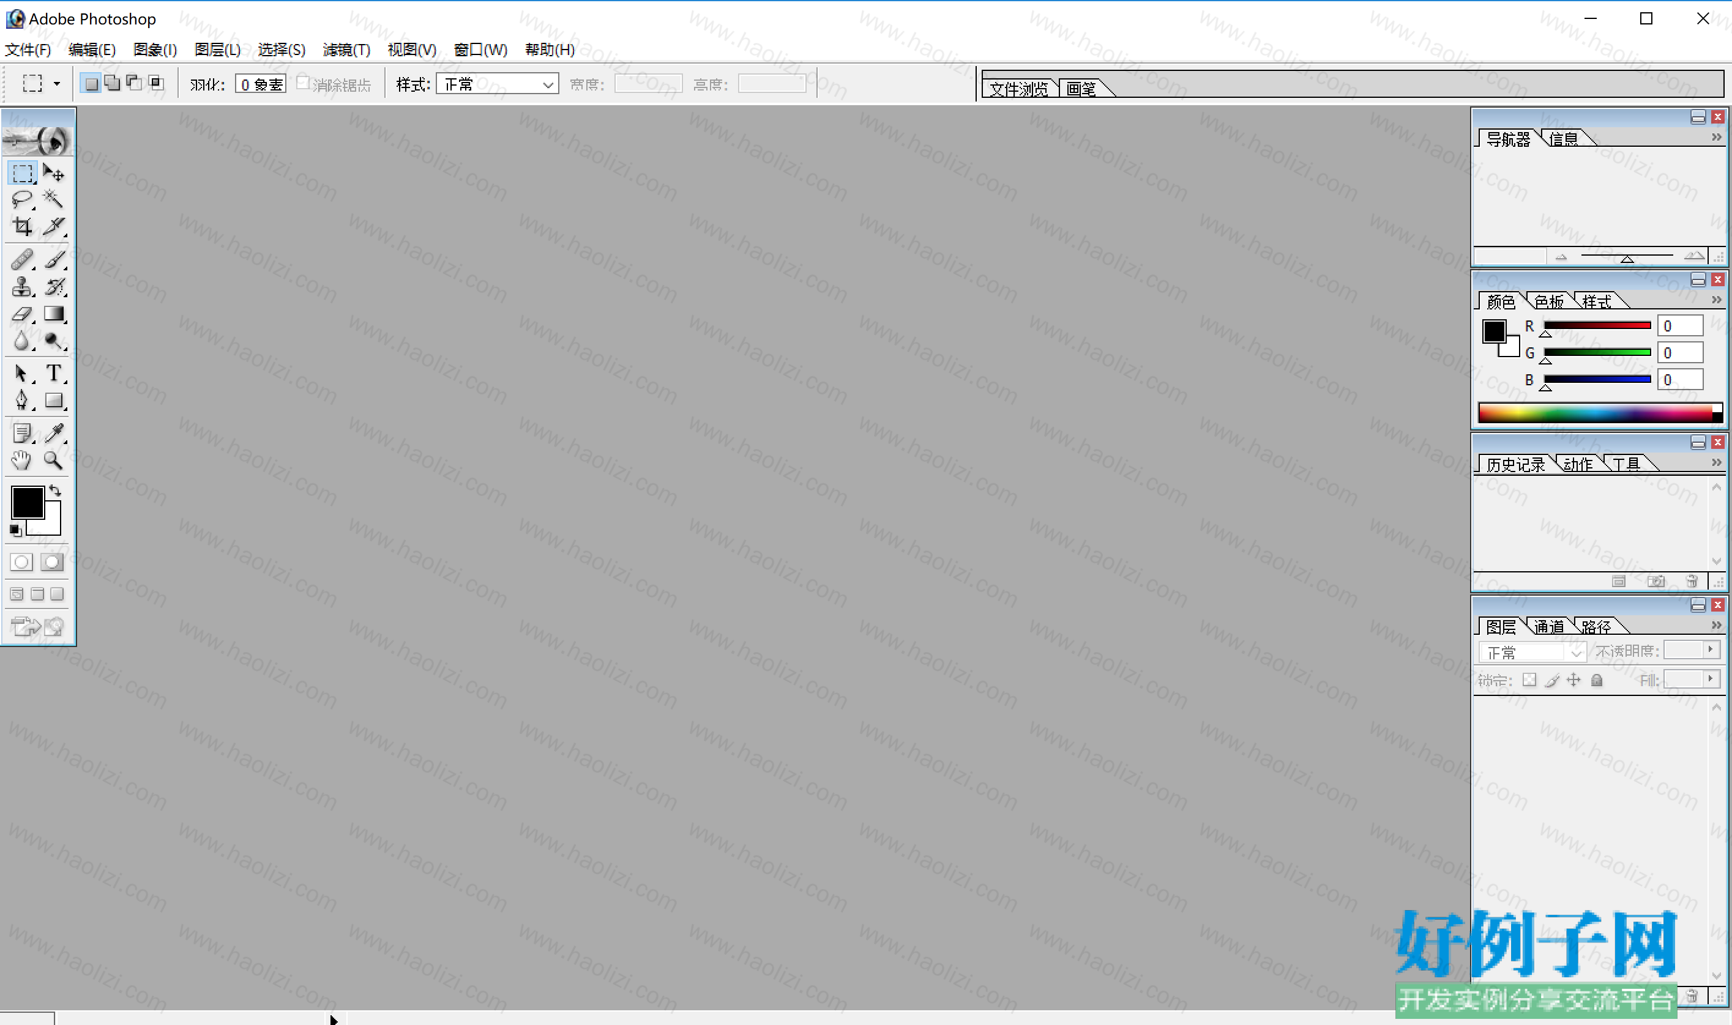Open the History panel flyout menu

(x=1717, y=462)
